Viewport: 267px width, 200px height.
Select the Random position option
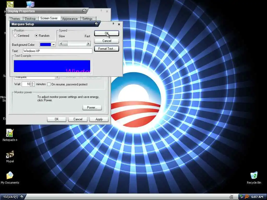click(x=42, y=35)
